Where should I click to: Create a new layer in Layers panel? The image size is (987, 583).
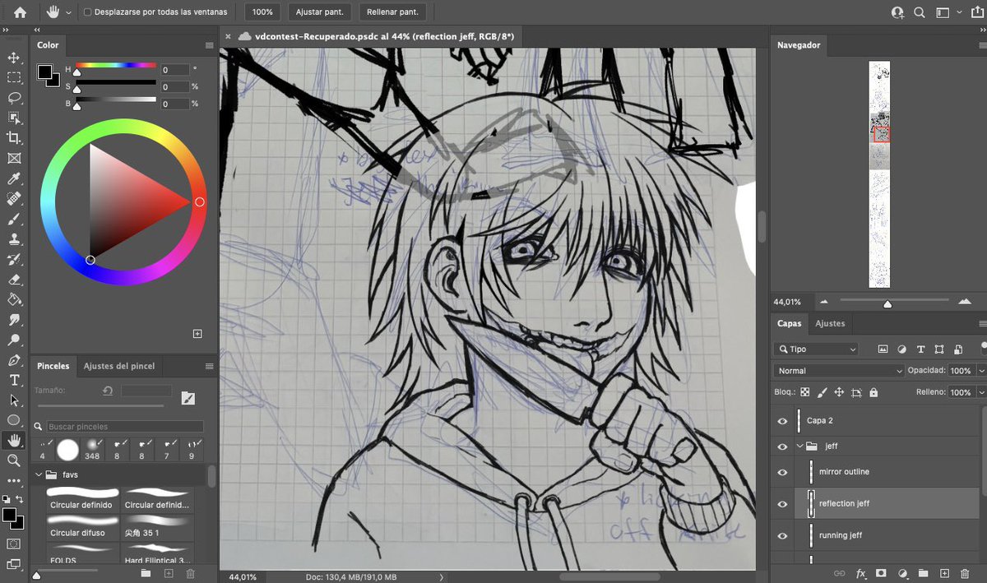944,573
